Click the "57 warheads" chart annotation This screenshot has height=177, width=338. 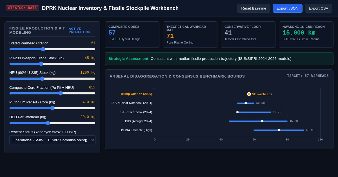coord(262,94)
